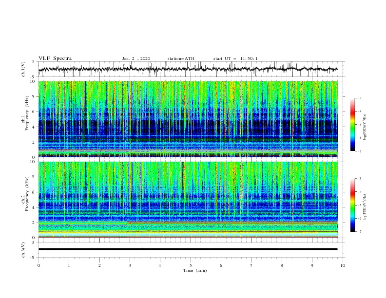The height and width of the screenshot is (298, 386).
Task: Click the ch.1 PSD color scale bar
Action: pyautogui.click(x=352, y=125)
